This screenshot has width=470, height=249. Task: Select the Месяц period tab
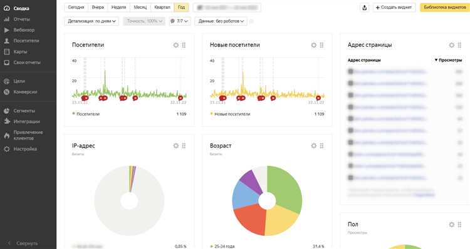(x=140, y=7)
